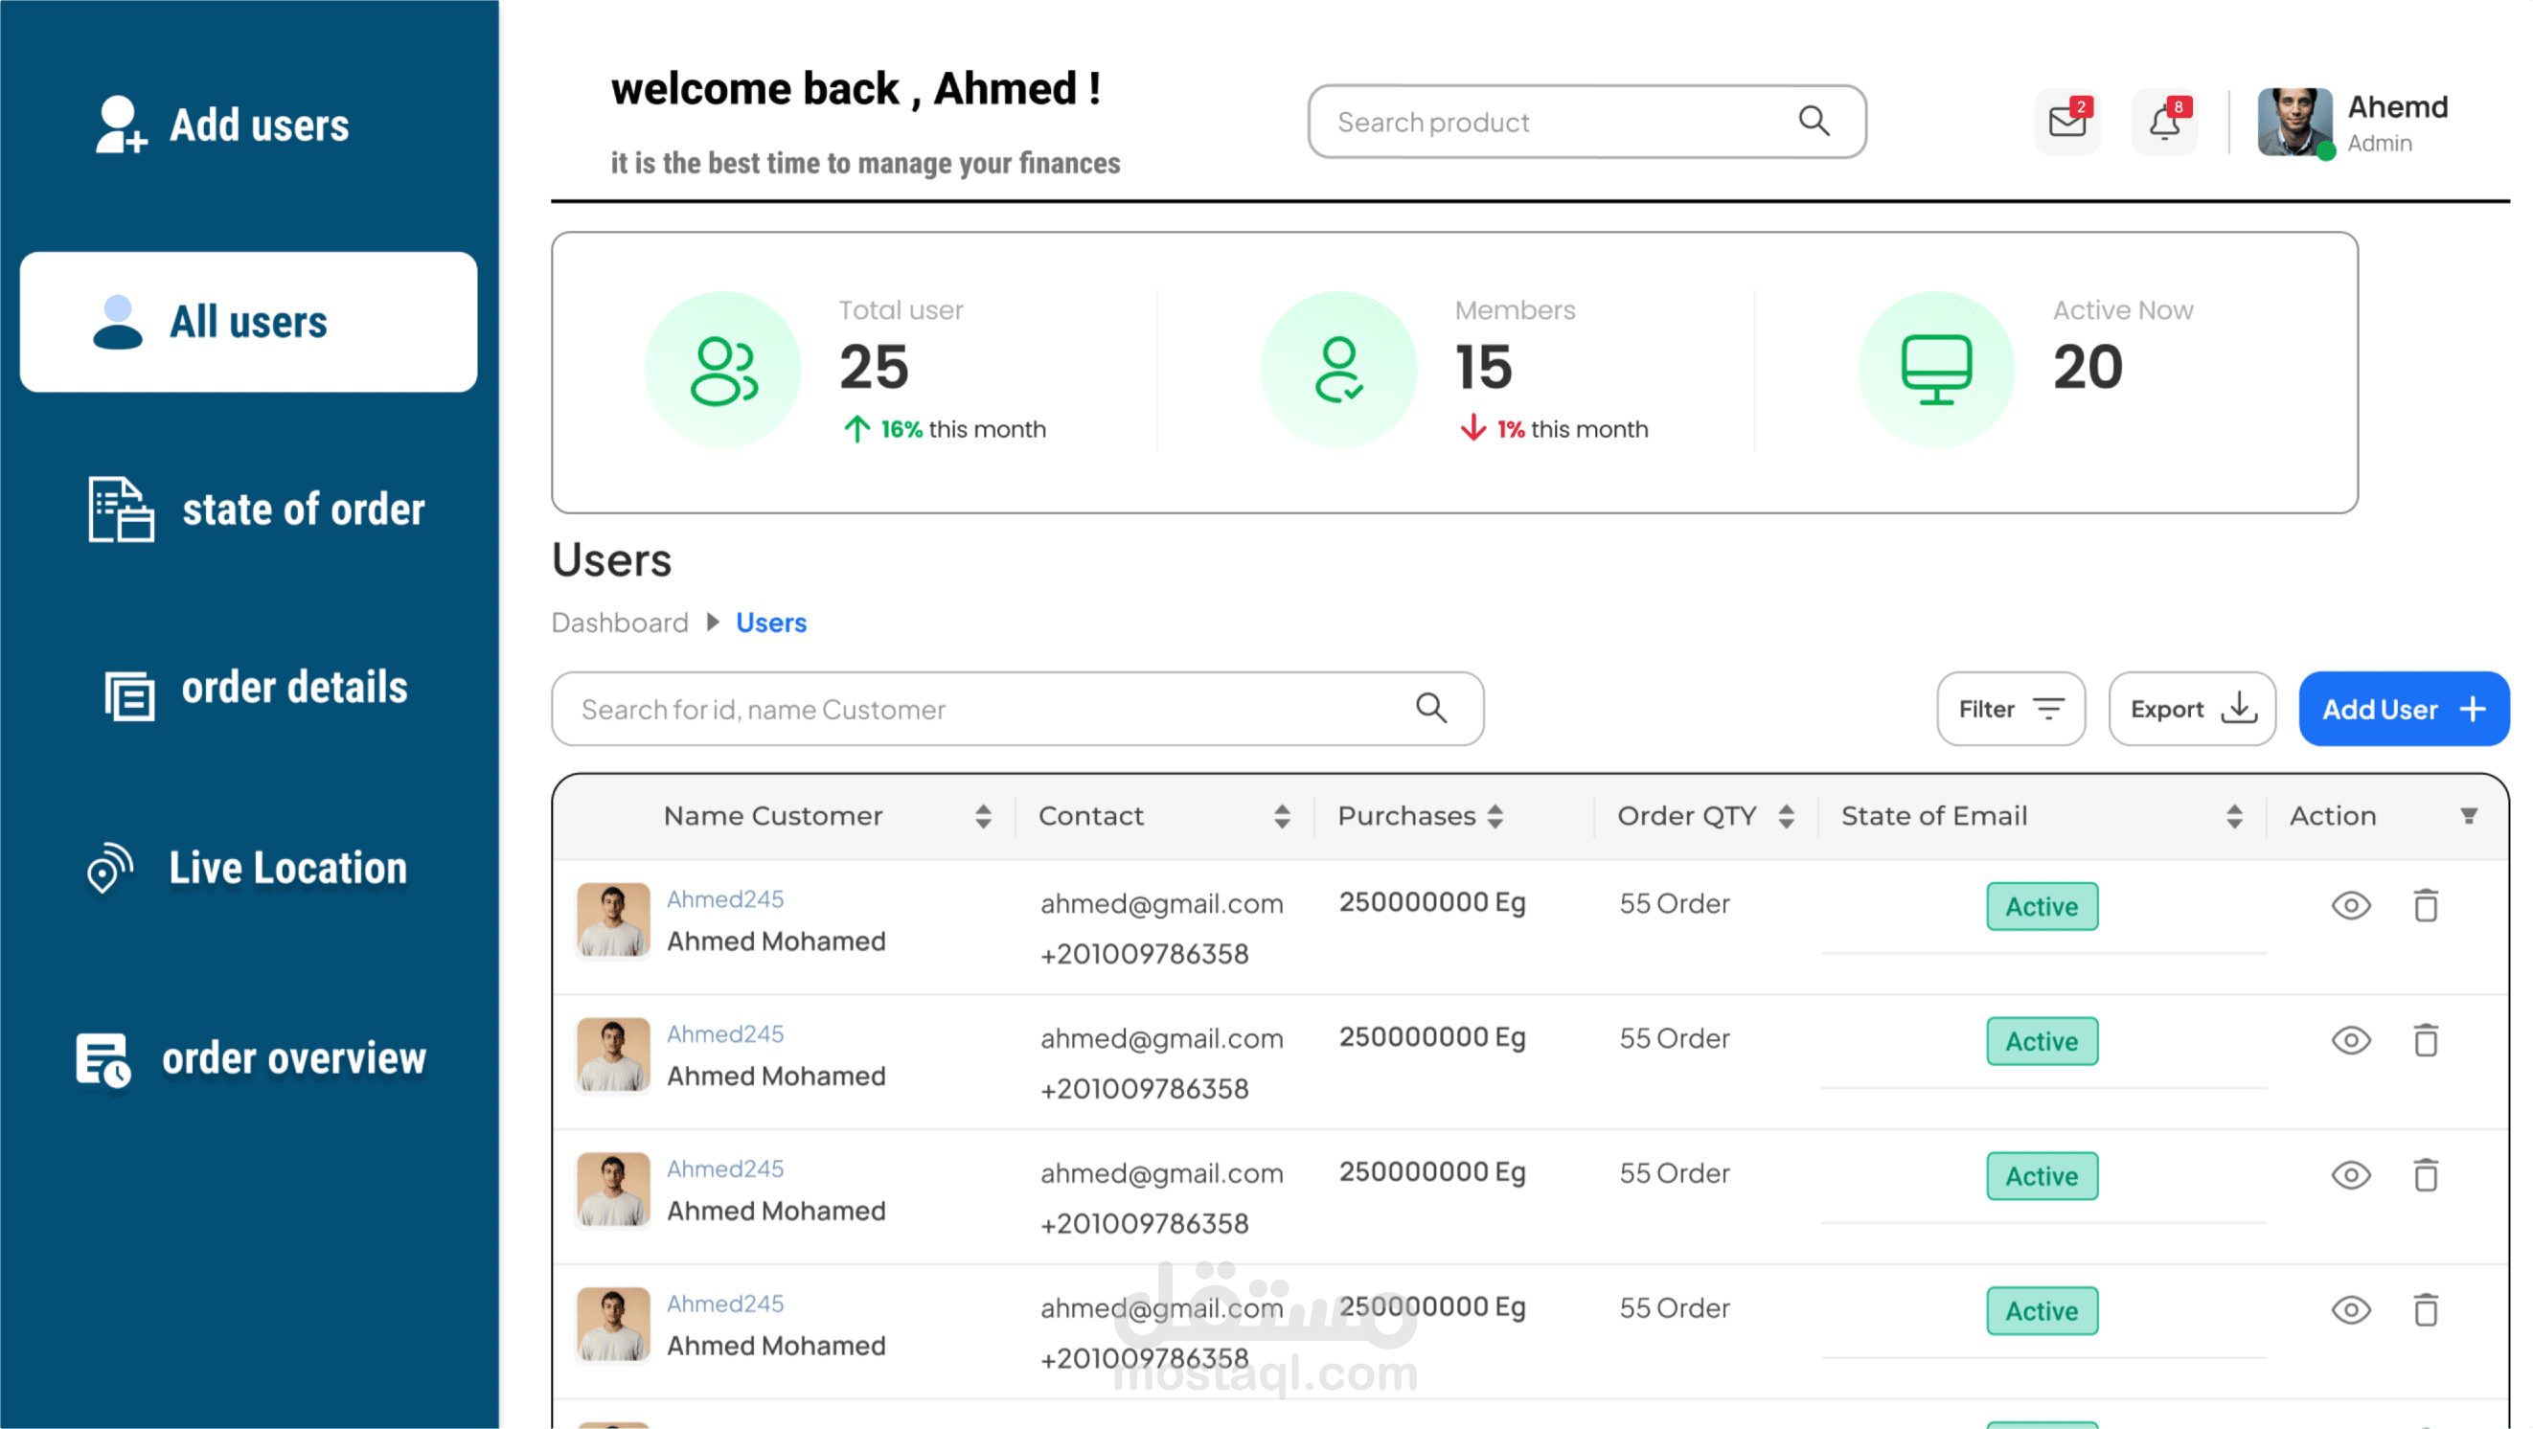Image resolution: width=2533 pixels, height=1429 pixels.
Task: Click the magnifier in Search product bar
Action: (x=1814, y=121)
